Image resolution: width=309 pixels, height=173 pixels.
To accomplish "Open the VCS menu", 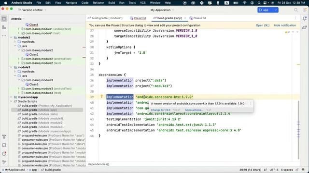I will 143,3.
